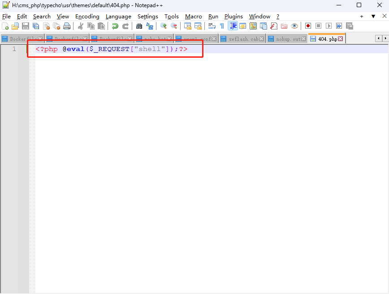Click the Save All toolbar icon
389x294 pixels.
[x=36, y=26]
